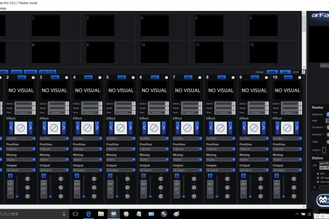Open the Mixing dropdown in layer 8

(x=221, y=159)
